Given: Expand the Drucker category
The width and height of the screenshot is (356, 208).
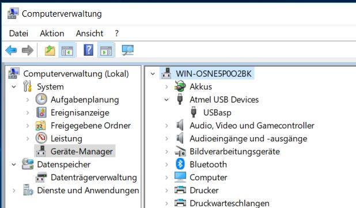Looking at the screenshot, I should tap(166, 190).
